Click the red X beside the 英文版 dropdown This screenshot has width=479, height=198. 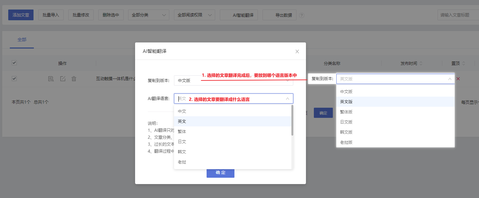tap(458, 79)
